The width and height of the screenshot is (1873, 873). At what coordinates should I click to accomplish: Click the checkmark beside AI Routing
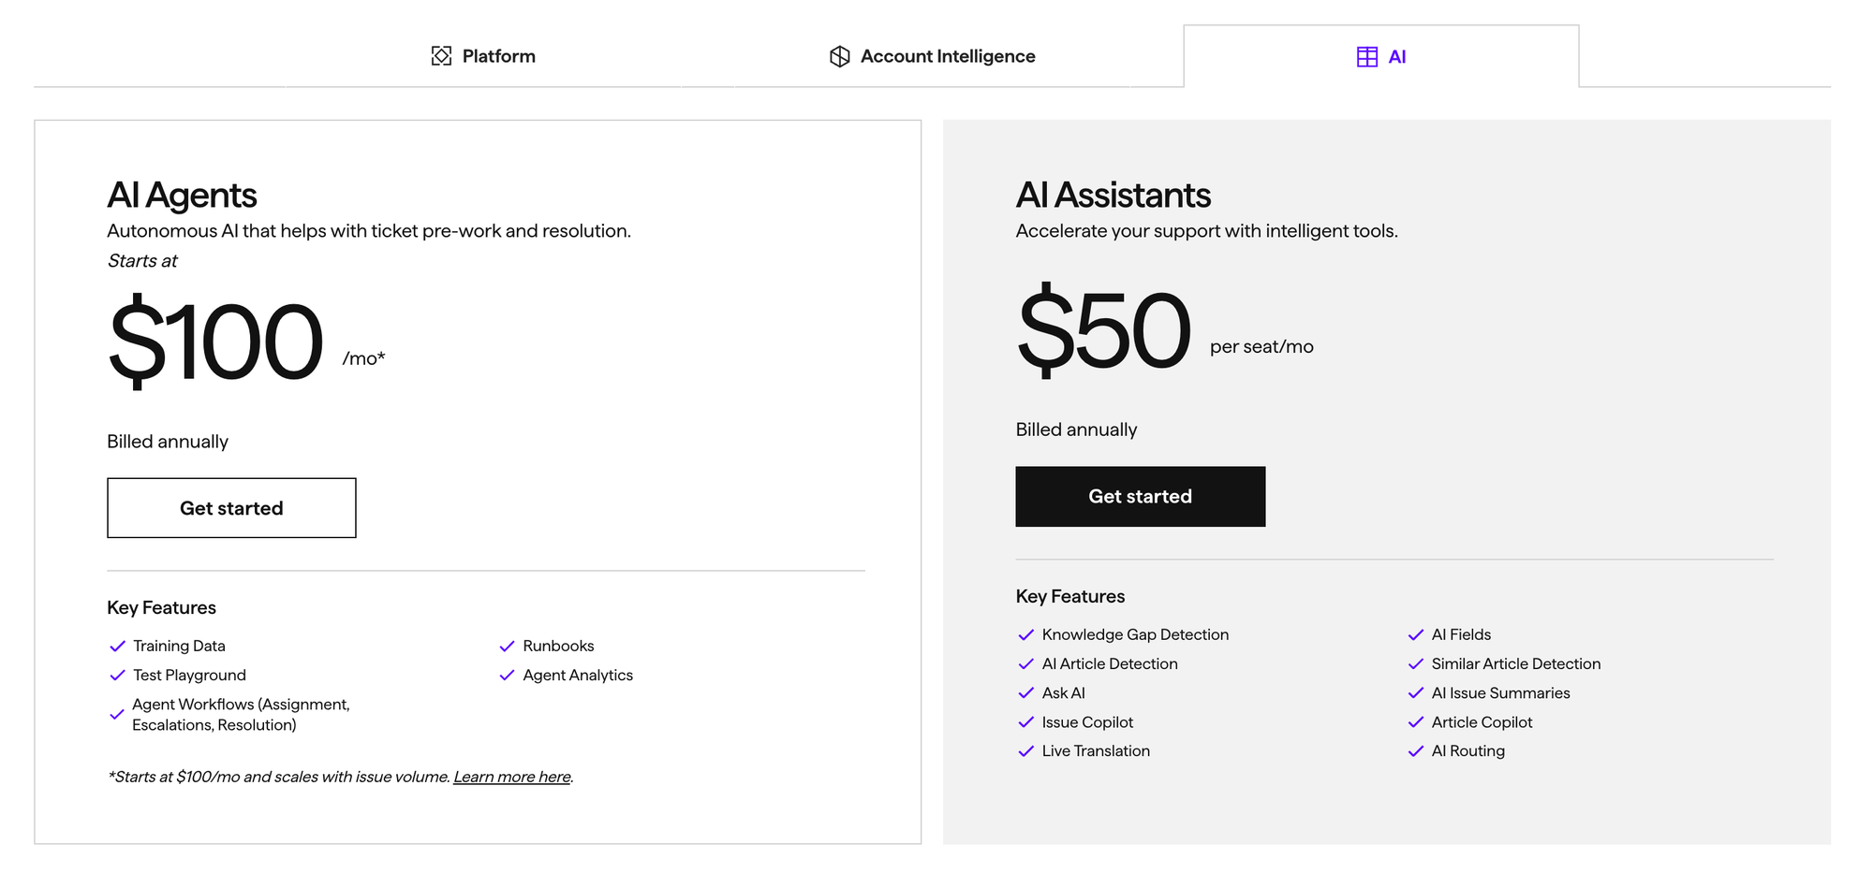(1415, 750)
